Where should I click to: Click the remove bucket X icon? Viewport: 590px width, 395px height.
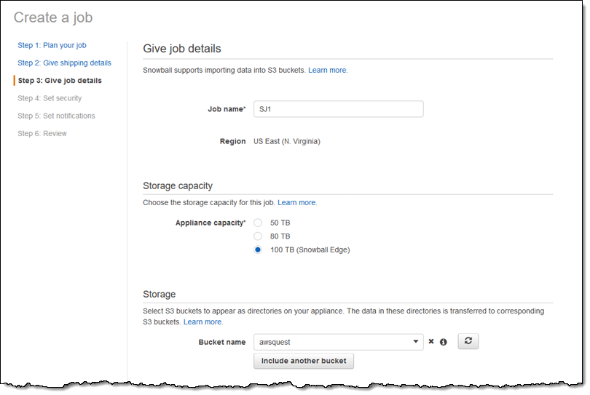(431, 341)
